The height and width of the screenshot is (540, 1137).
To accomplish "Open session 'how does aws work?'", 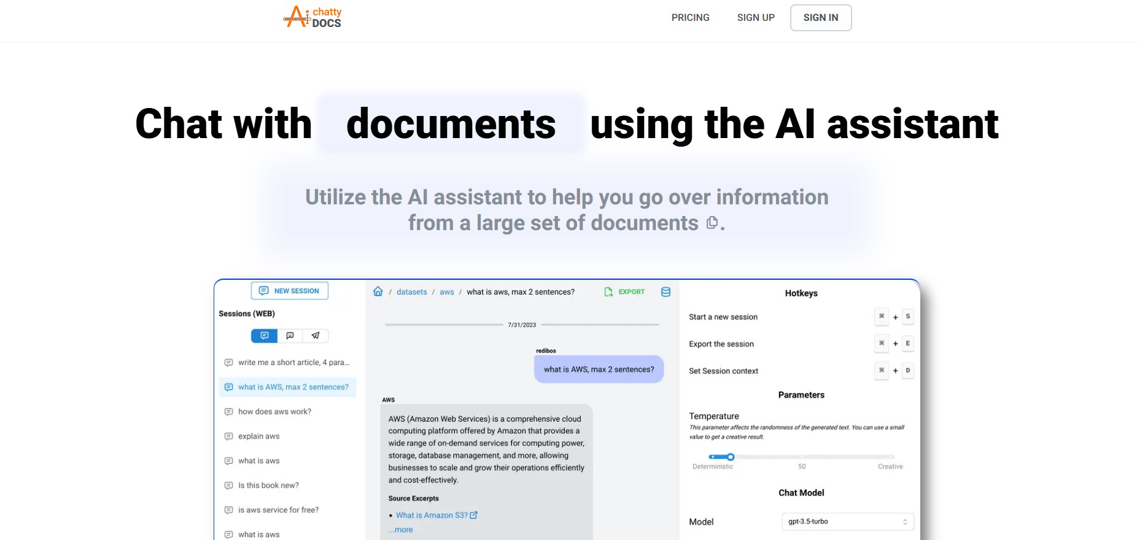I will tap(288, 412).
